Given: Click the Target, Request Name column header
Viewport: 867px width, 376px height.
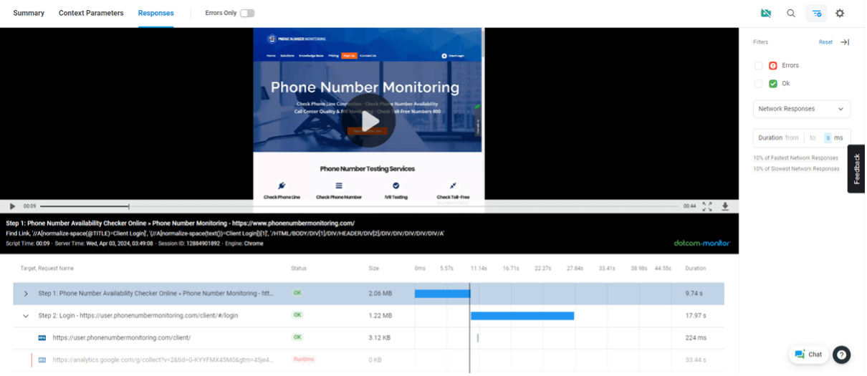Looking at the screenshot, I should pos(47,269).
